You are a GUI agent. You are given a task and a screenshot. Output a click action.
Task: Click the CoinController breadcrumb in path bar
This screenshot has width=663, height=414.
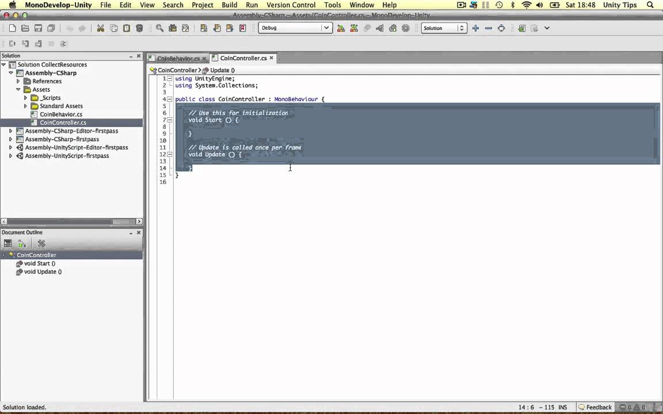(174, 70)
